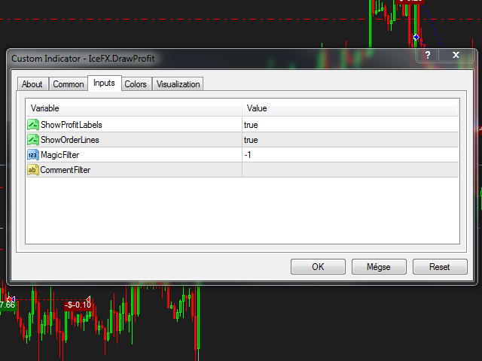Select the CommentFilter variable name
The height and width of the screenshot is (361, 482).
click(66, 170)
